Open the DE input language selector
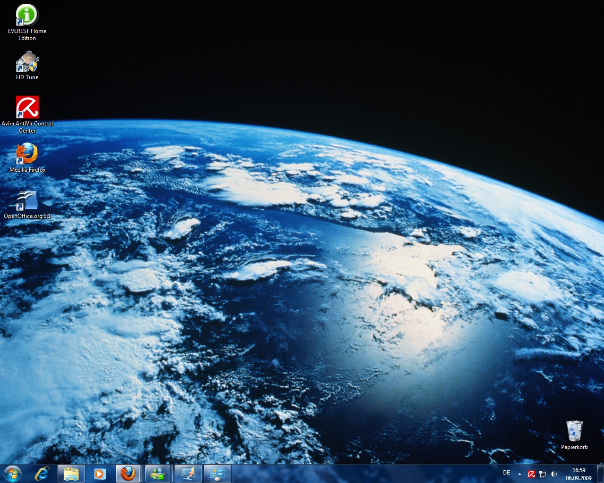 (x=506, y=473)
